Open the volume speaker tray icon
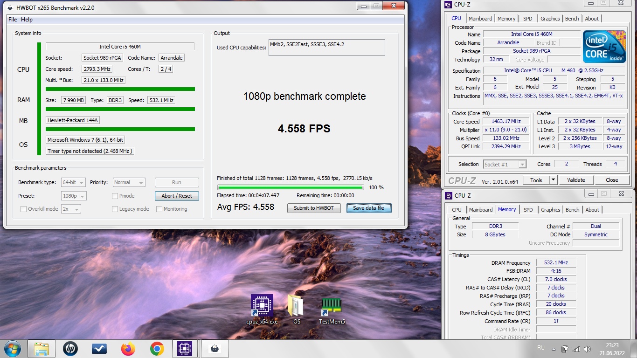This screenshot has width=637, height=358. pos(588,349)
